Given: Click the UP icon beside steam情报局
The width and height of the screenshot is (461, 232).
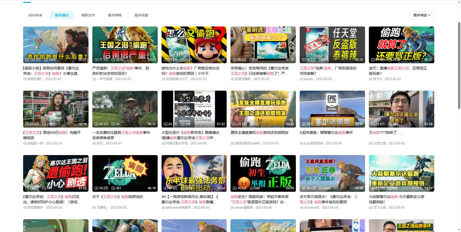Looking at the screenshot, I should click(x=233, y=208).
